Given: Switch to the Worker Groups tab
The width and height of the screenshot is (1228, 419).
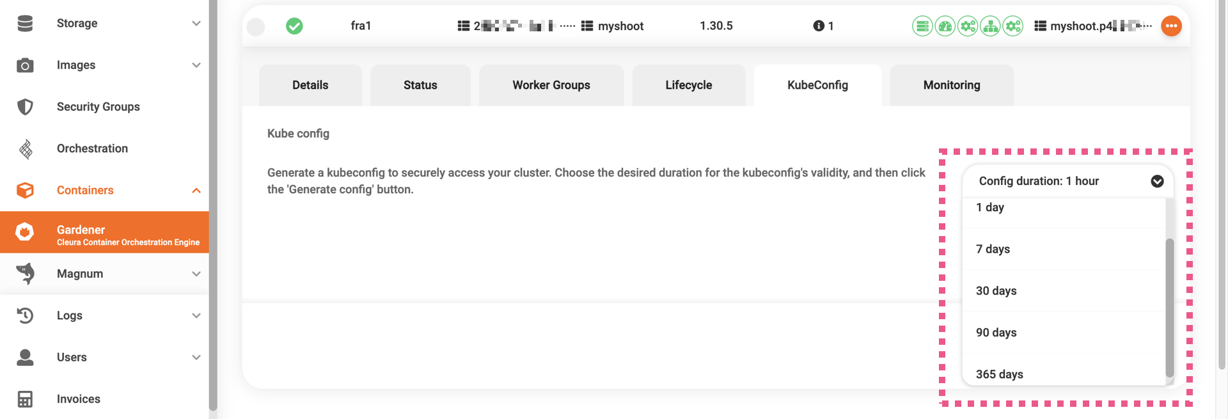Looking at the screenshot, I should [x=551, y=84].
